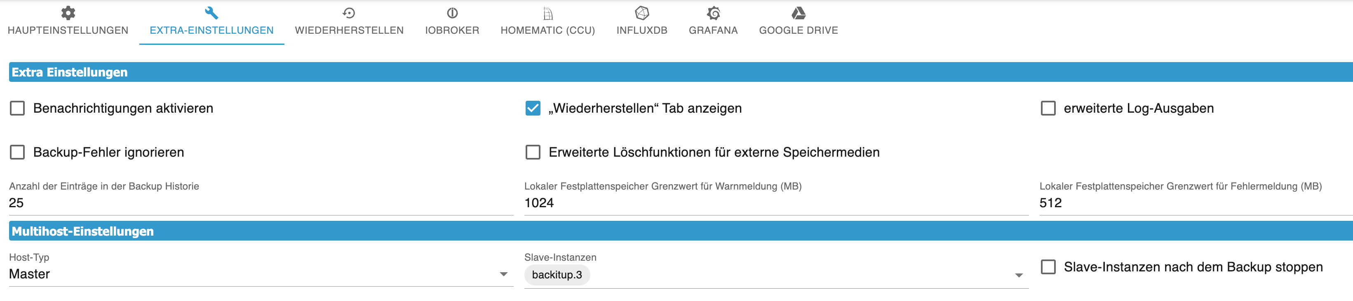Enable the Benachrichtigungen aktivieren checkbox

[x=17, y=109]
